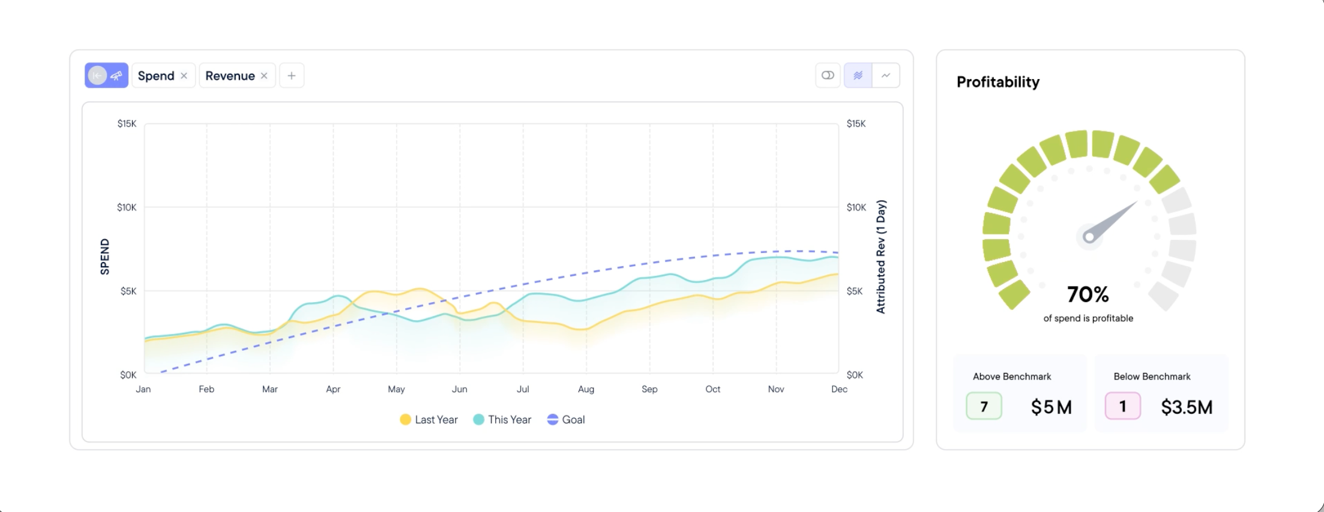The height and width of the screenshot is (512, 1324).
Task: Select the Revenue metric tab
Action: point(230,76)
